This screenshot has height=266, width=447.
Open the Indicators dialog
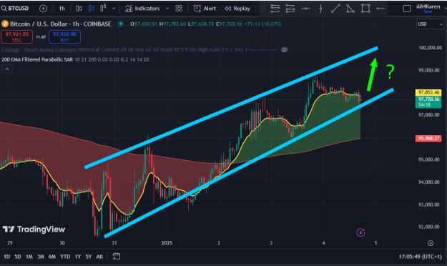click(x=142, y=9)
